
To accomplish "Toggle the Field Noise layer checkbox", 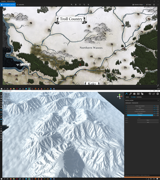I will [126, 113].
